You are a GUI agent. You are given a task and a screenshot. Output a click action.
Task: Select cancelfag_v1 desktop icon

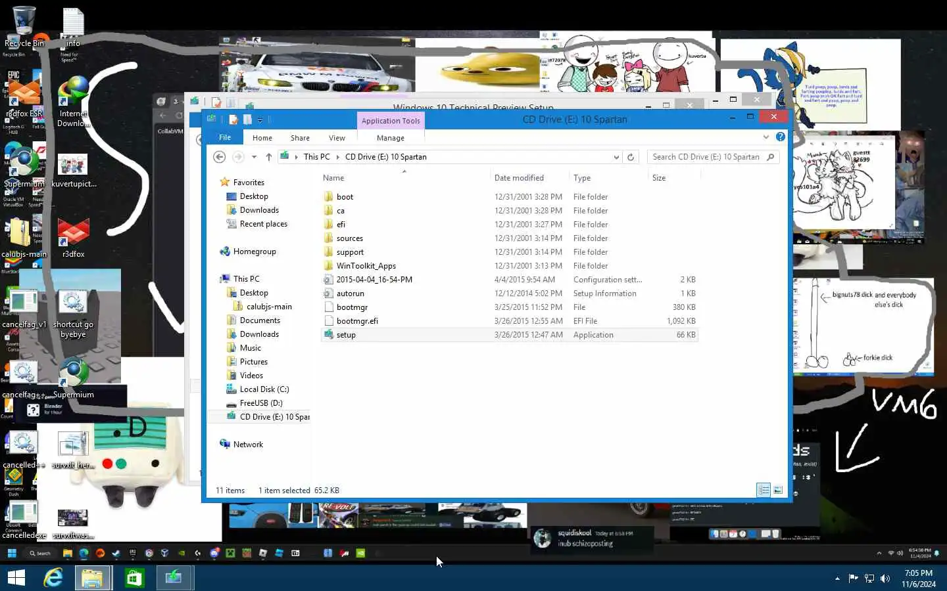24,309
